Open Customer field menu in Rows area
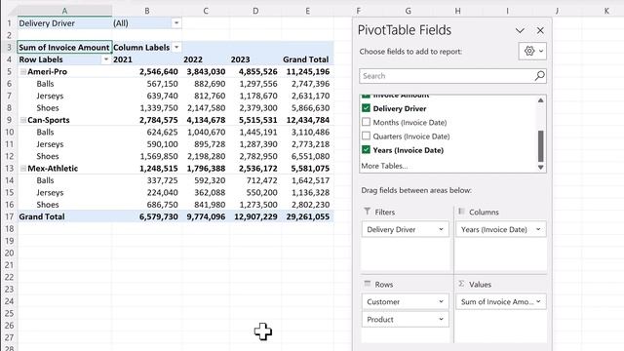 [441, 301]
